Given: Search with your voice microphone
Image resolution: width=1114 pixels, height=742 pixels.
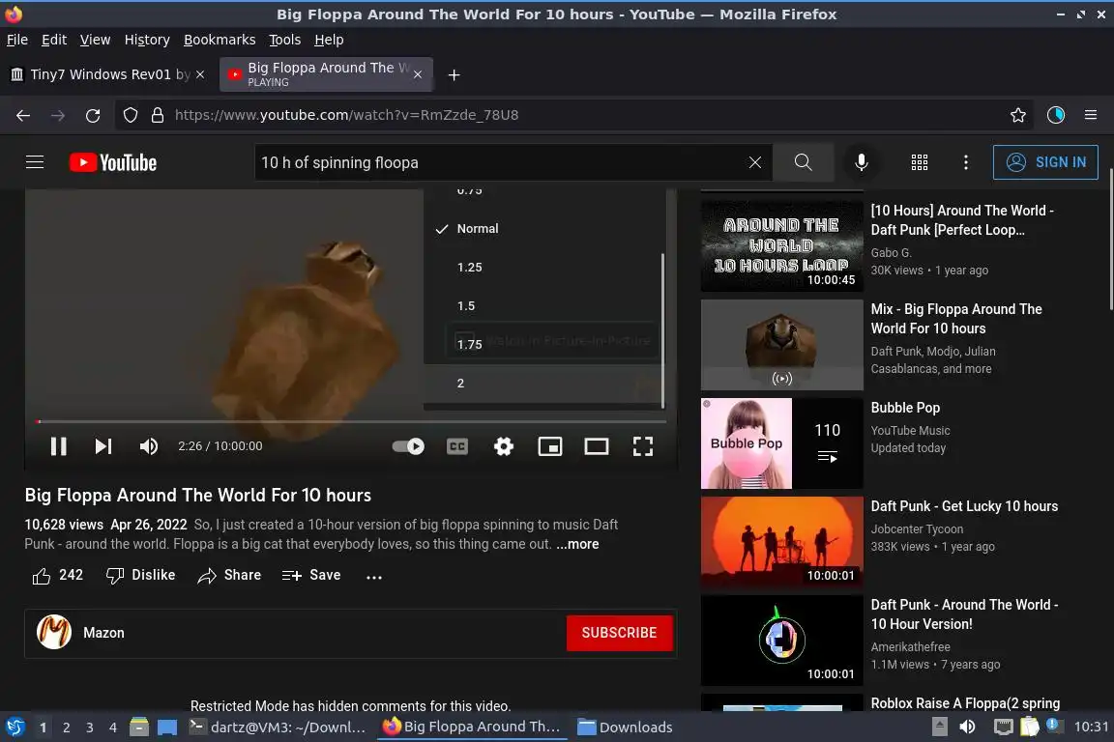Looking at the screenshot, I should (861, 162).
